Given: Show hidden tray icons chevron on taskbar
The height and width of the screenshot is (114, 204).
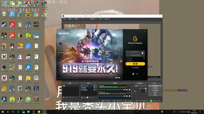Looking at the screenshot, I should click(x=178, y=112).
